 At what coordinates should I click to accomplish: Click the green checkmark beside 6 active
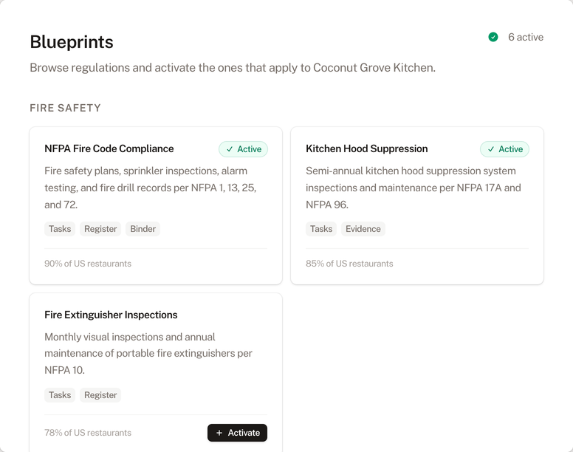[493, 37]
